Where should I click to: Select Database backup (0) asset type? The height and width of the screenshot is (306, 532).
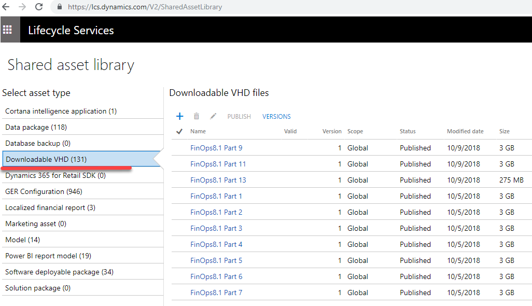[83, 143]
